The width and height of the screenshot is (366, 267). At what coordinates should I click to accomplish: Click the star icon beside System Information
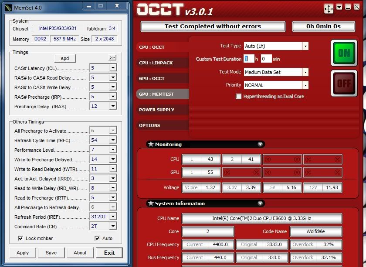151,203
